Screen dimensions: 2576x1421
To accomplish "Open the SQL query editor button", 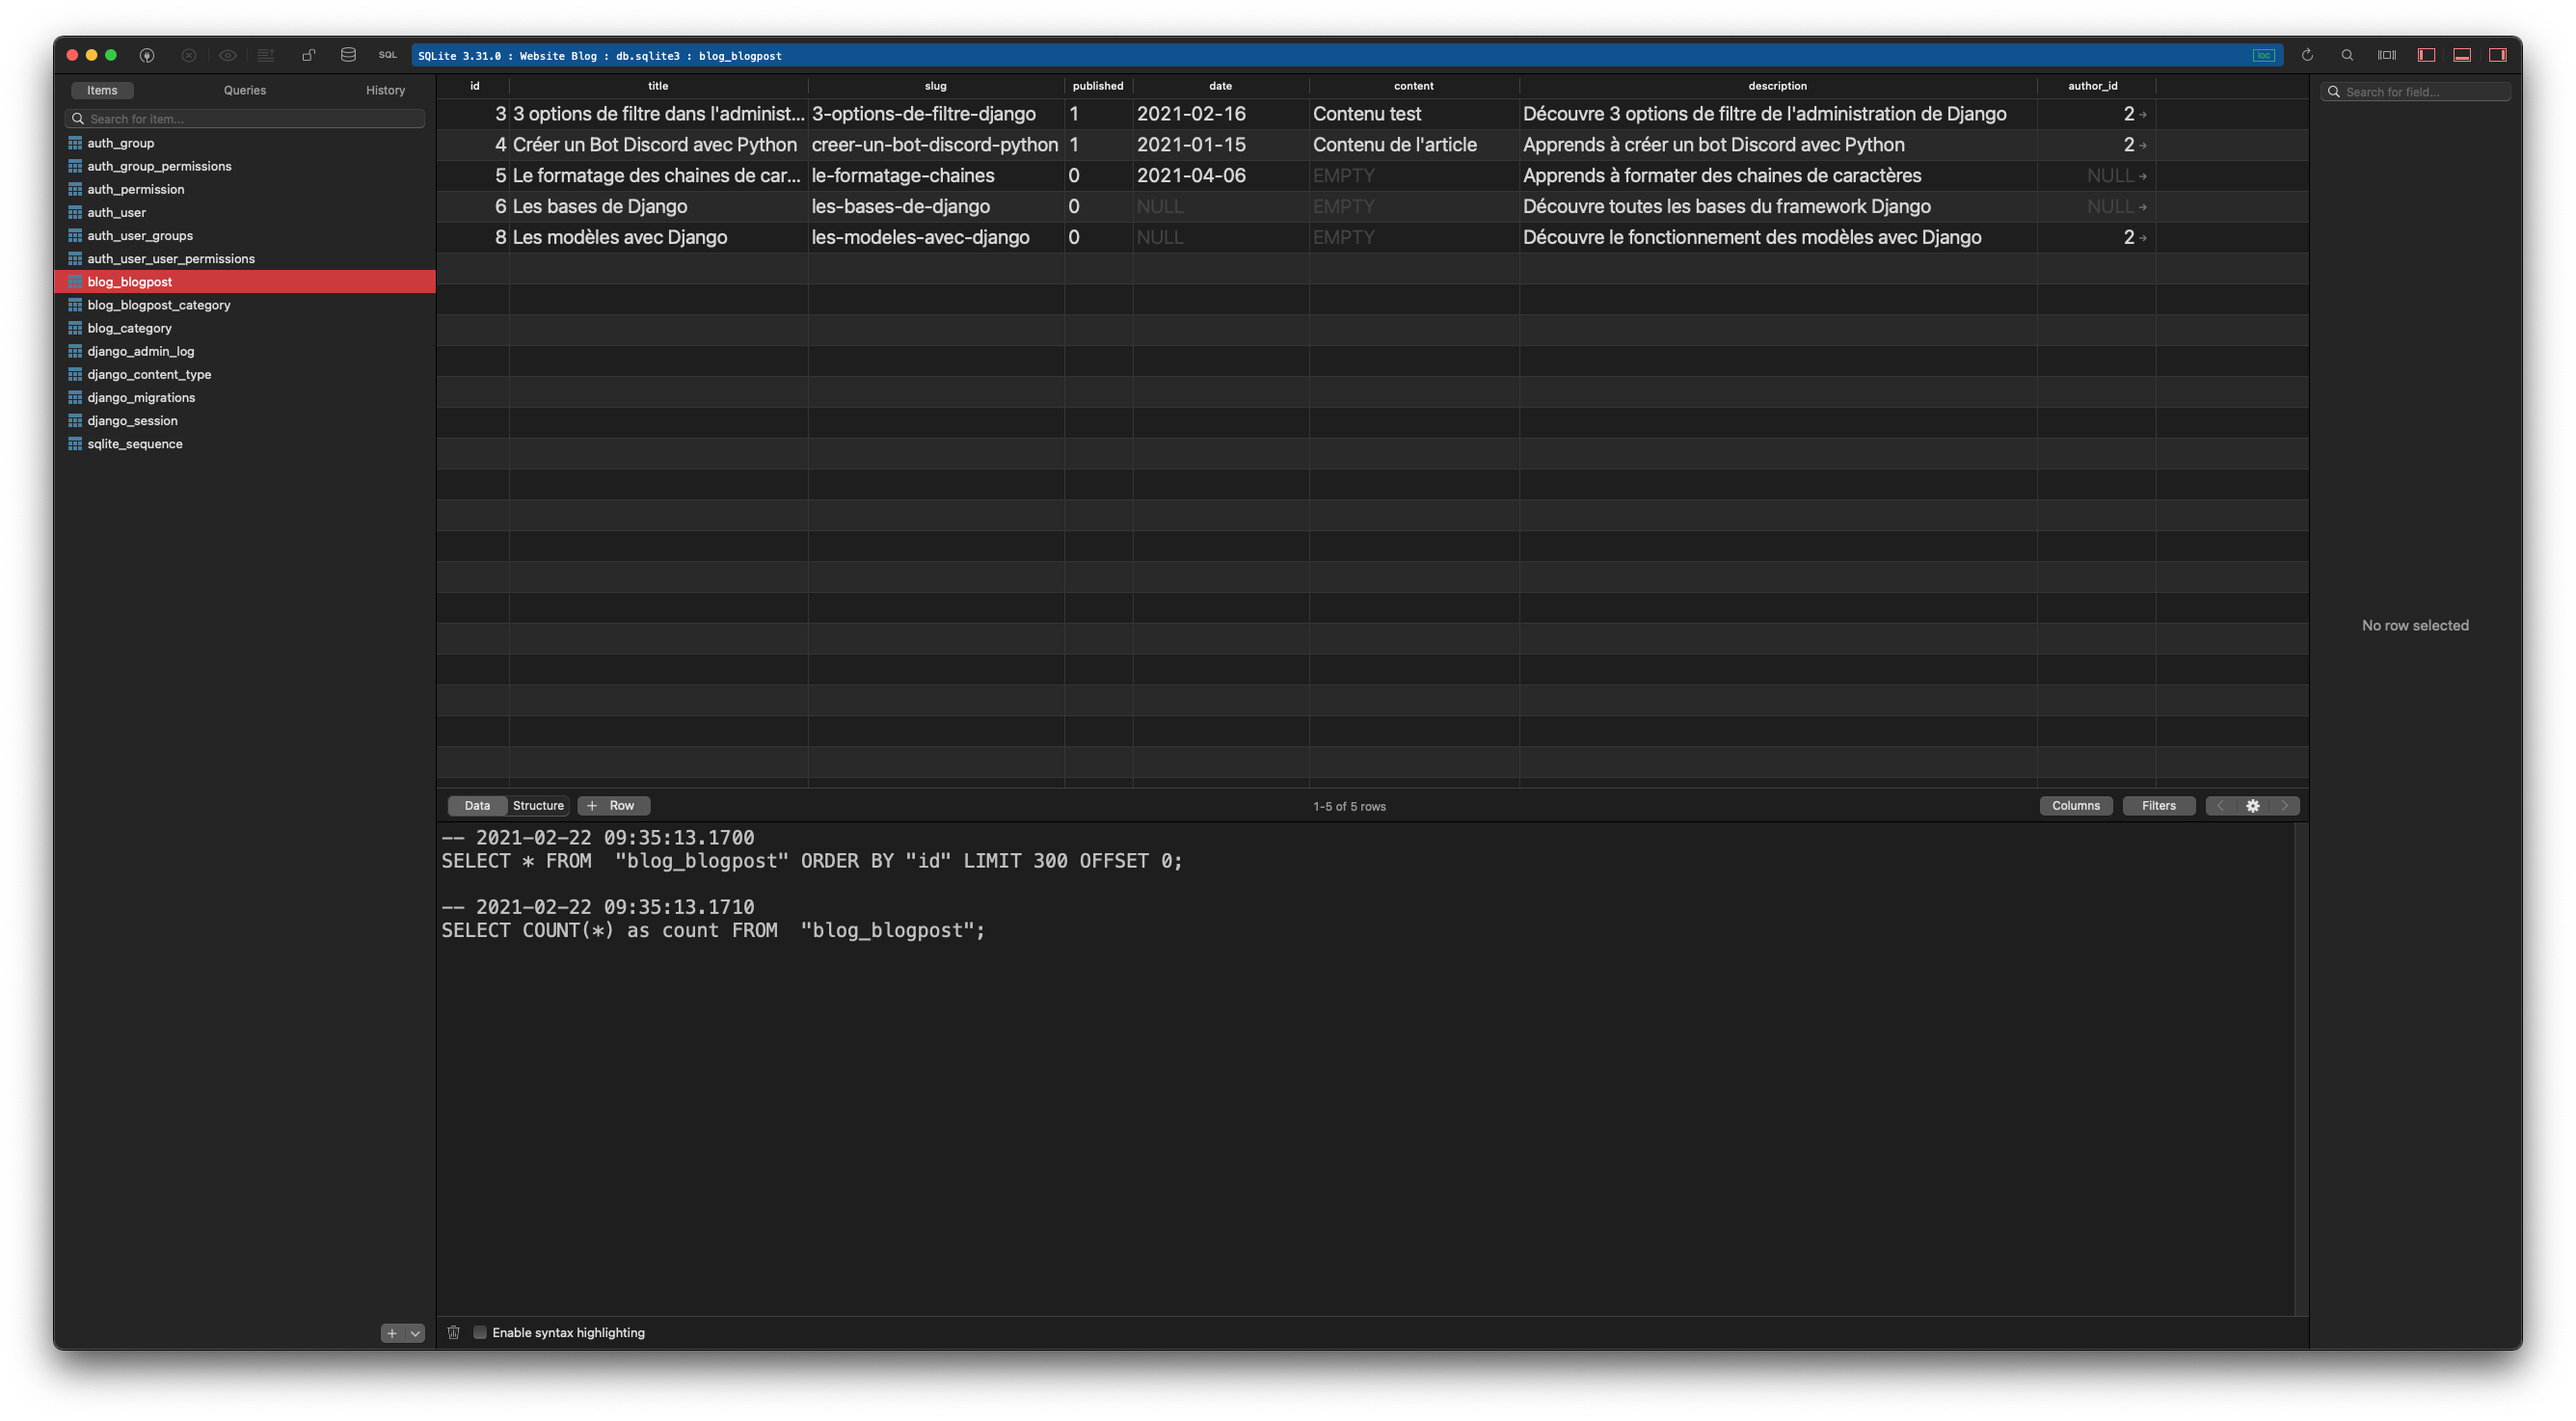I will [388, 55].
